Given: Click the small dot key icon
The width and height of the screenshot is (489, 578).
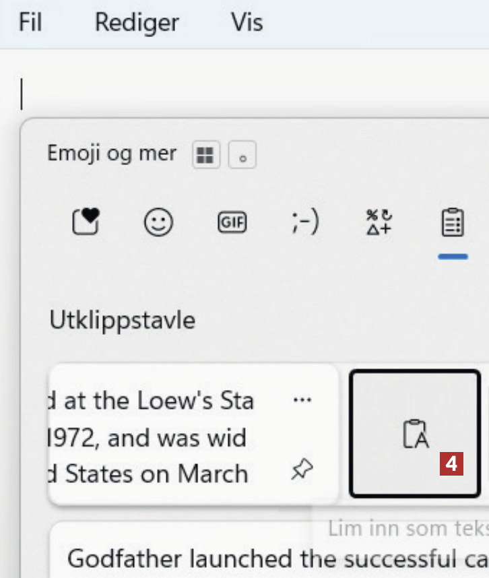Looking at the screenshot, I should click(x=242, y=156).
